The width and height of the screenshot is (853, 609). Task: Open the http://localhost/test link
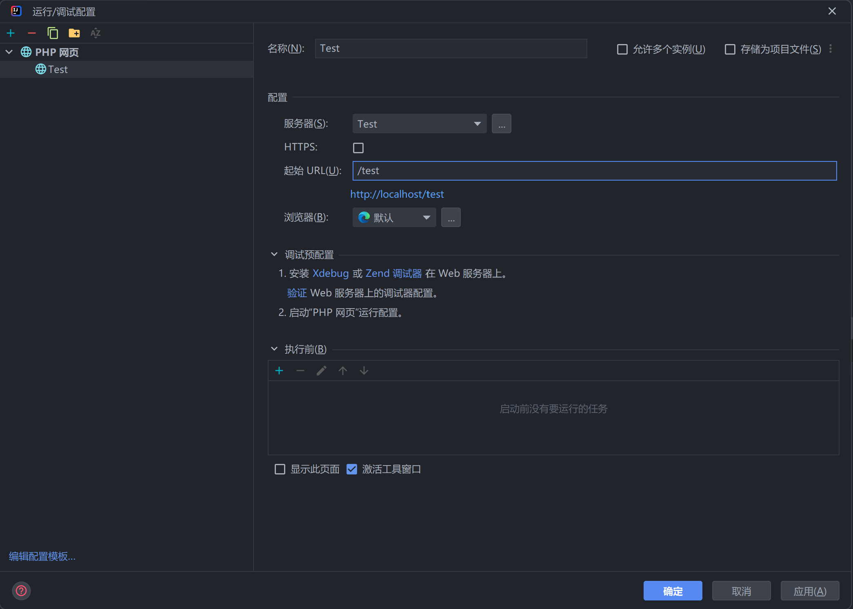[x=397, y=194]
